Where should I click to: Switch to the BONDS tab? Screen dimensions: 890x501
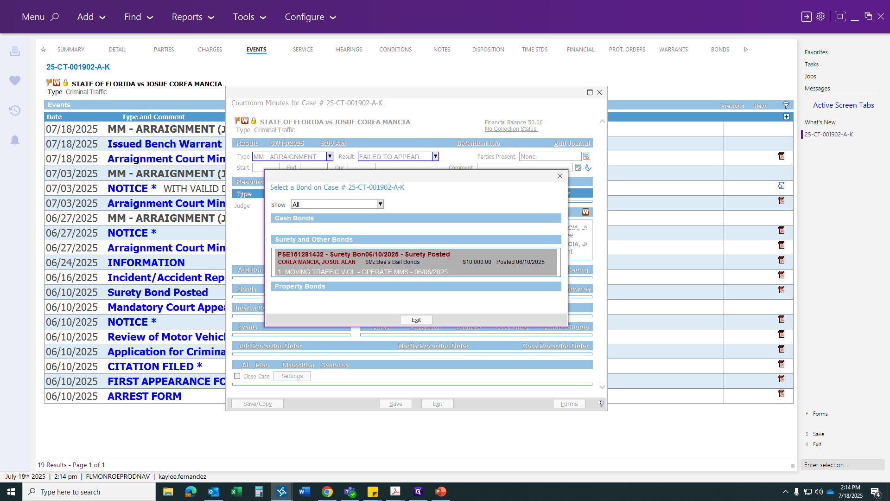[720, 50]
